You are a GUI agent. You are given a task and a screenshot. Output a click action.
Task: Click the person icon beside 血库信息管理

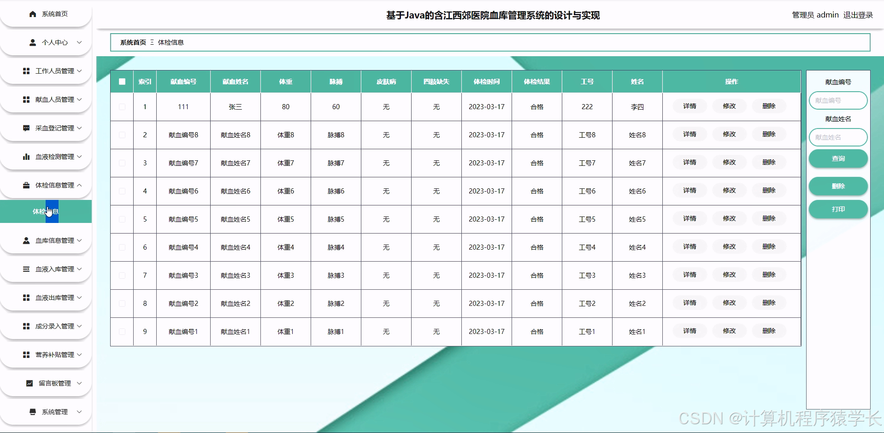pyautogui.click(x=26, y=240)
